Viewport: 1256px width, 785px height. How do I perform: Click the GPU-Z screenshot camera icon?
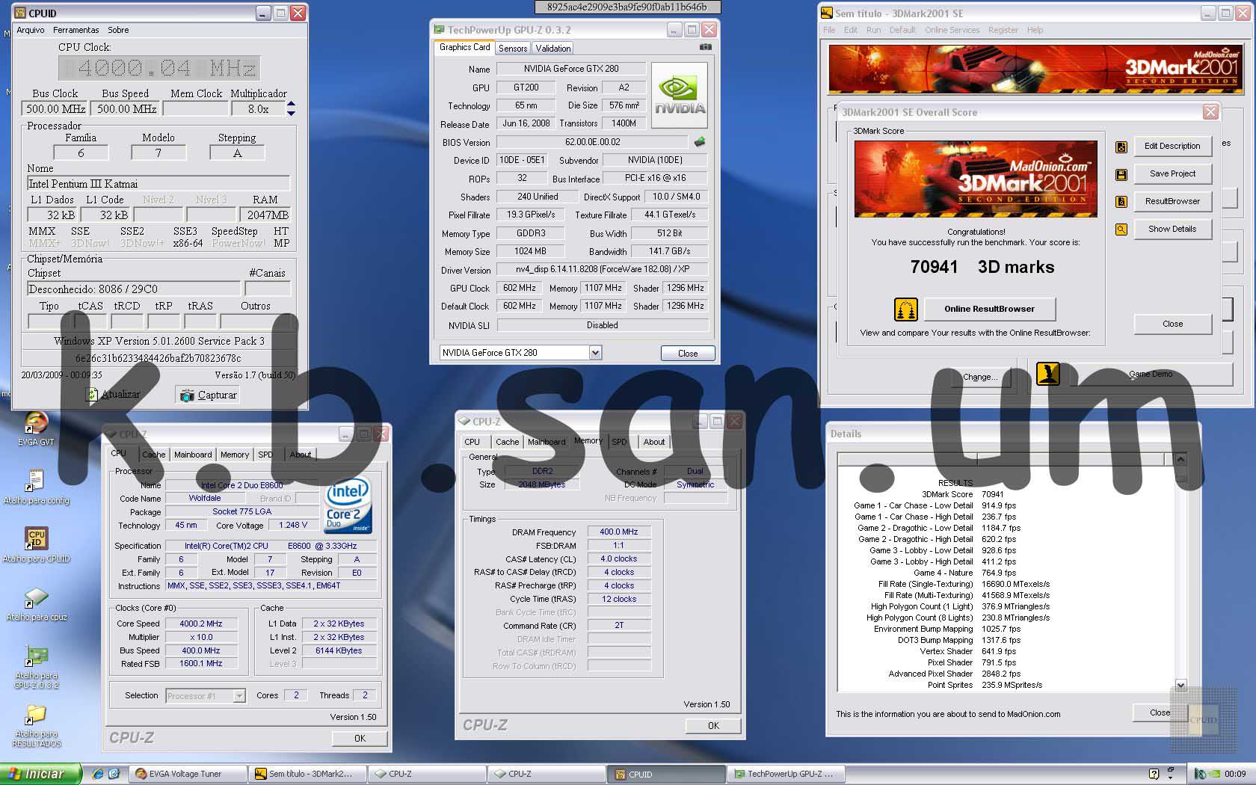click(705, 47)
